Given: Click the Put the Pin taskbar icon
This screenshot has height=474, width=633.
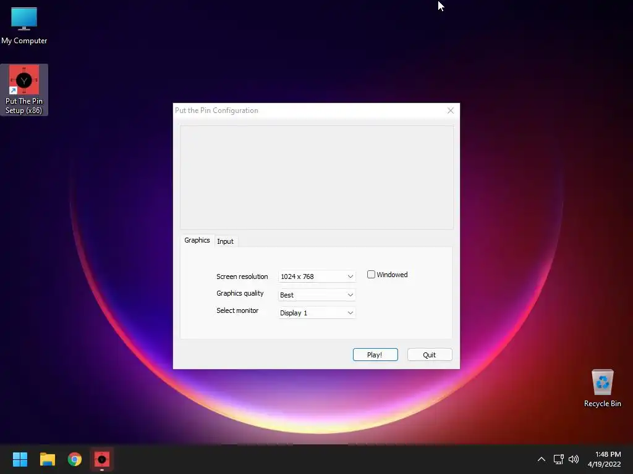Looking at the screenshot, I should click(x=102, y=459).
